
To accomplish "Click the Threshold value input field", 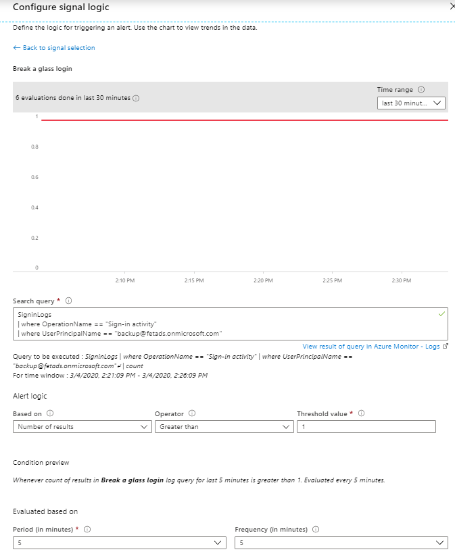I will click(x=366, y=426).
